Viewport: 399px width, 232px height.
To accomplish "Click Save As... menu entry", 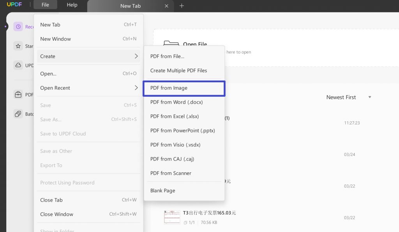I will [88, 119].
